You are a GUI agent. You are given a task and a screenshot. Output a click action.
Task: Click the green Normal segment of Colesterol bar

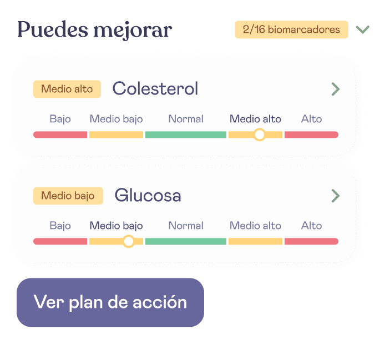pyautogui.click(x=186, y=134)
